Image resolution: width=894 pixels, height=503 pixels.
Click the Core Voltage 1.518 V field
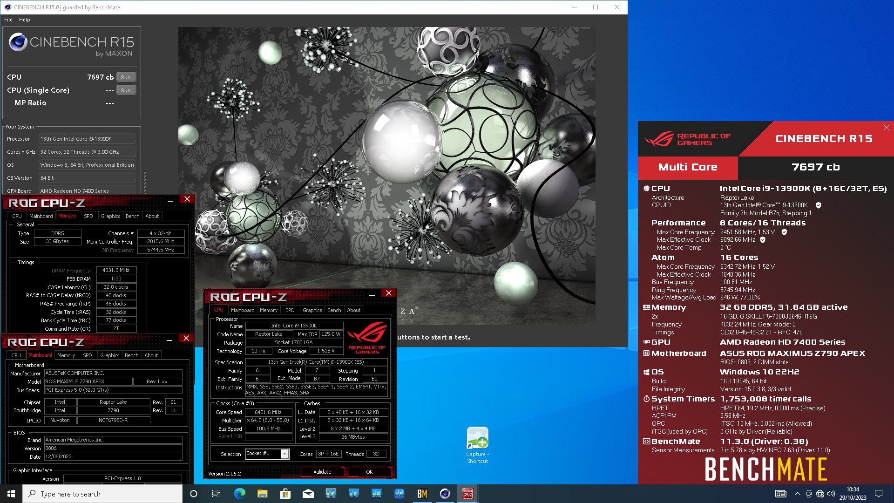pos(326,351)
